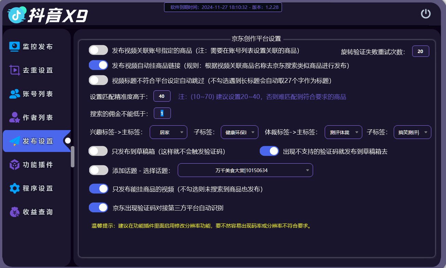Click the power button icon
Image resolution: width=446 pixels, height=268 pixels.
pyautogui.click(x=425, y=14)
